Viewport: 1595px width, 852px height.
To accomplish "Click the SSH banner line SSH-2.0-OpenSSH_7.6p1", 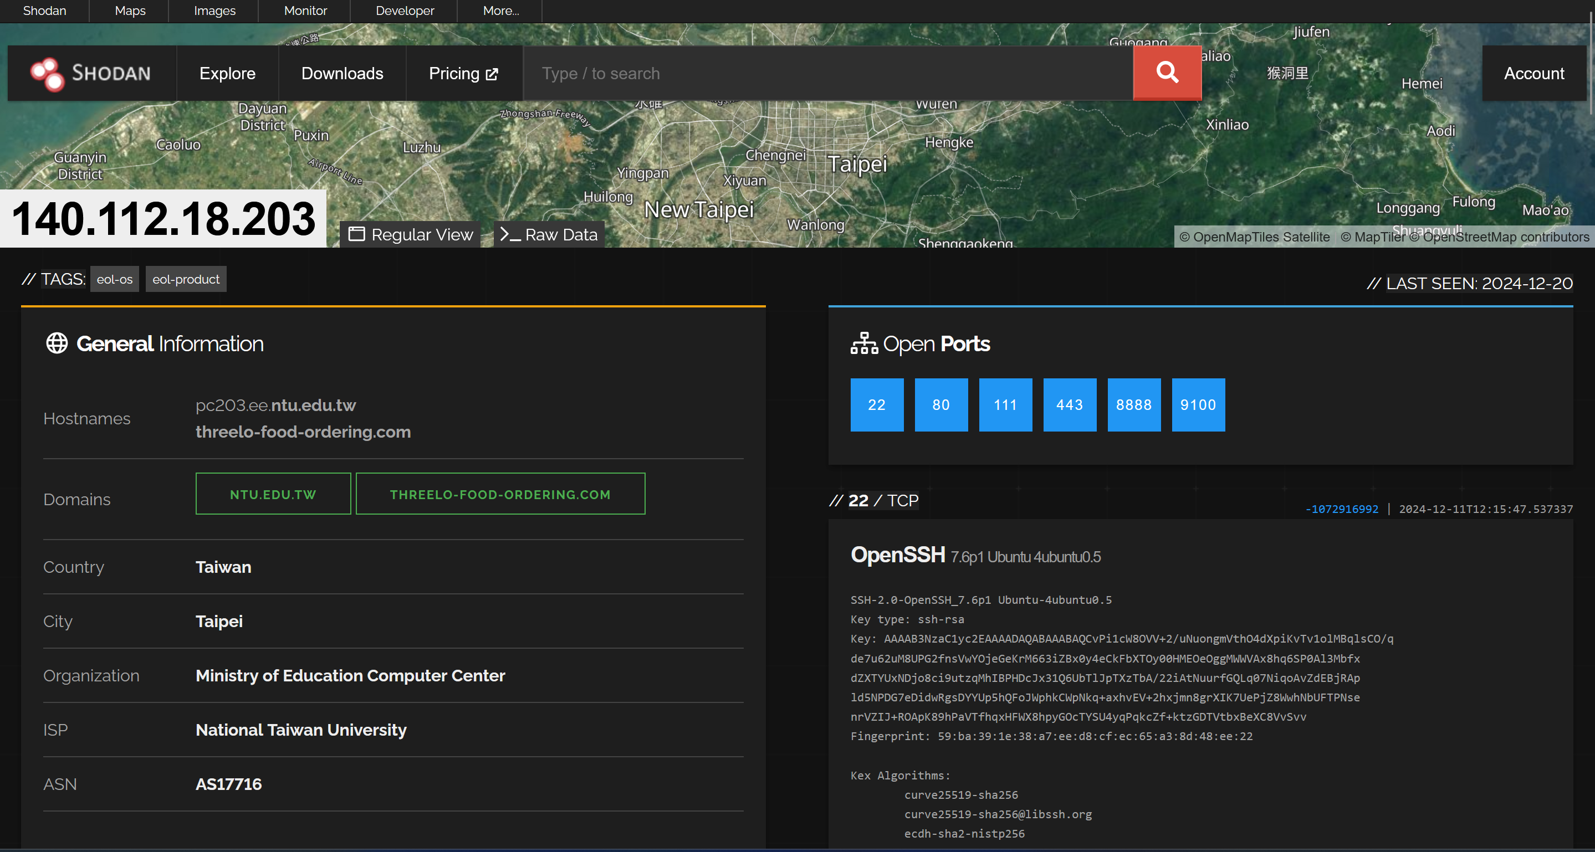I will point(981,600).
